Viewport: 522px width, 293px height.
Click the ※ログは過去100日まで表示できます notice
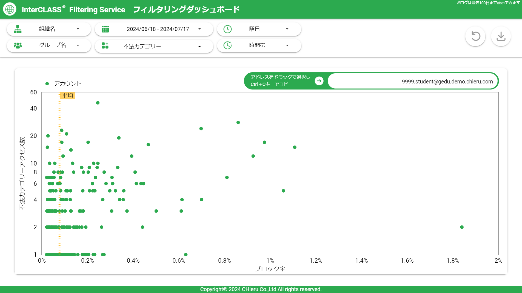[488, 3]
